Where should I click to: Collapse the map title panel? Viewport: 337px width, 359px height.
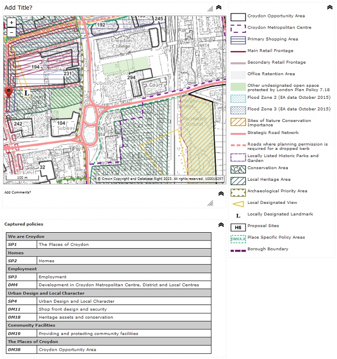(x=219, y=7)
